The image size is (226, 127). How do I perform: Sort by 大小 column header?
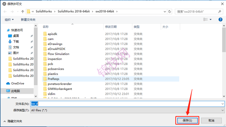(165, 27)
